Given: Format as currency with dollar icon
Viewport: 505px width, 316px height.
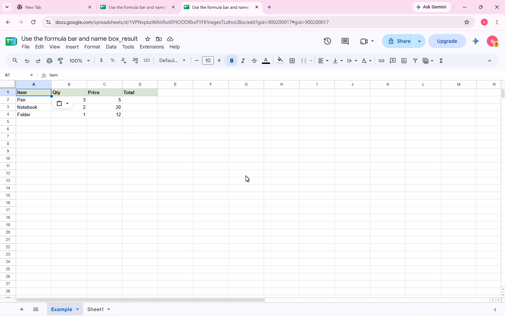Looking at the screenshot, I should pos(101,60).
